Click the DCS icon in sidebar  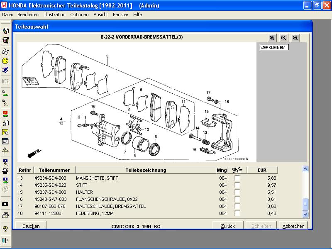[5, 81]
